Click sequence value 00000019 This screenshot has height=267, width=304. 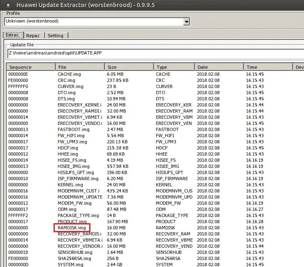point(18,252)
